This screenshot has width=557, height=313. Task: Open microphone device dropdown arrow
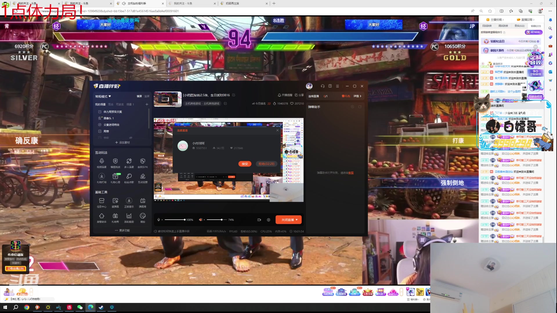tap(162, 220)
